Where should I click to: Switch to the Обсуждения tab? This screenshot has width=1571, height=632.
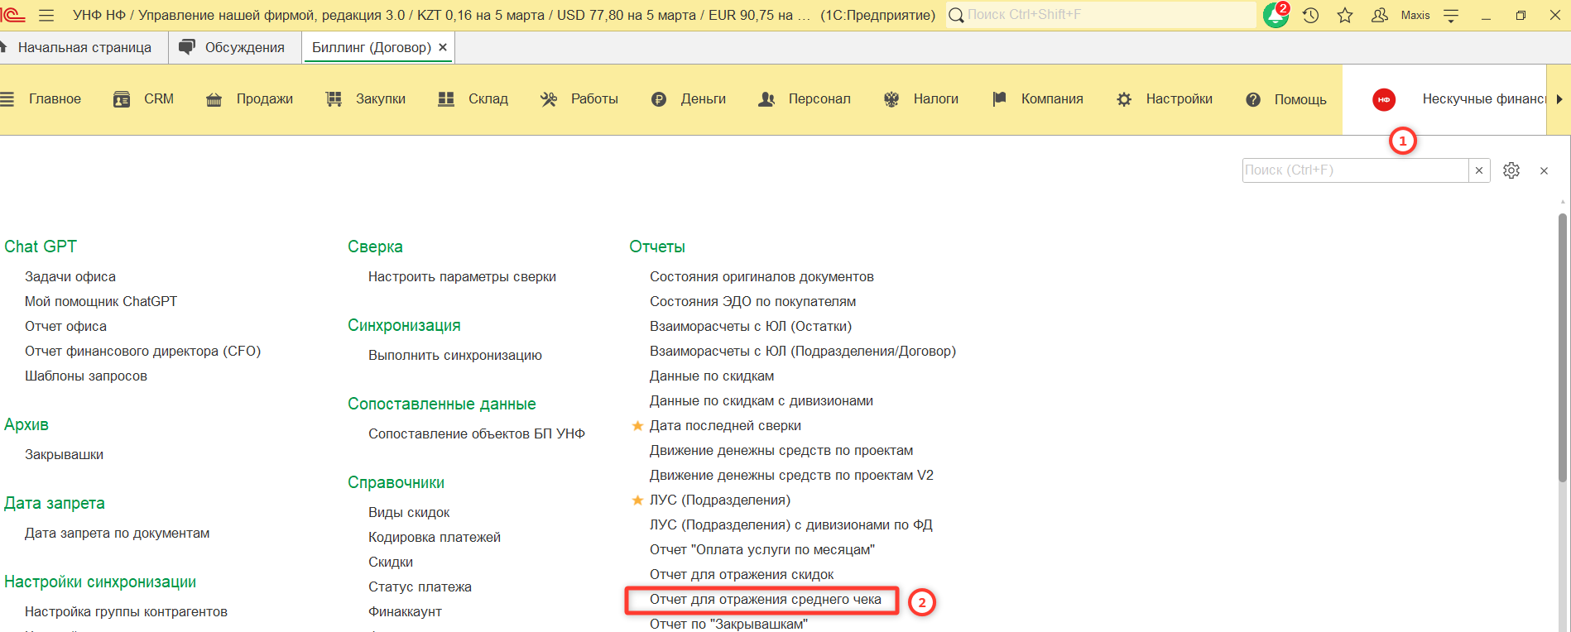coord(233,48)
